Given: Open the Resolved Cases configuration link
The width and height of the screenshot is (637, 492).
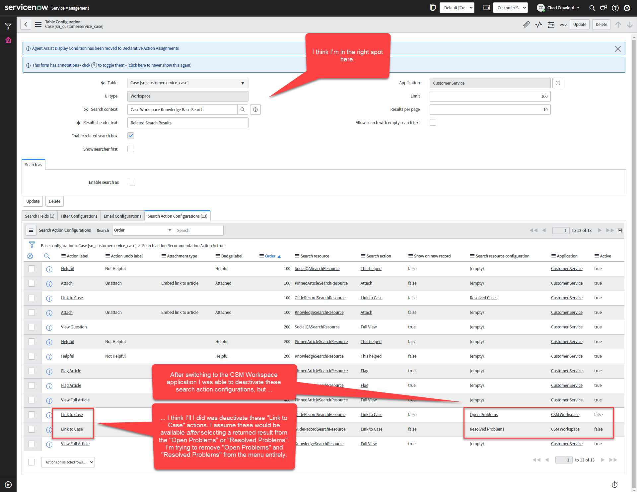Looking at the screenshot, I should coord(483,298).
